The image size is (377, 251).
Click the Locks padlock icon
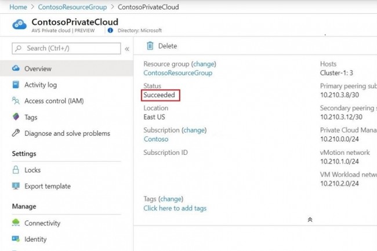16,170
